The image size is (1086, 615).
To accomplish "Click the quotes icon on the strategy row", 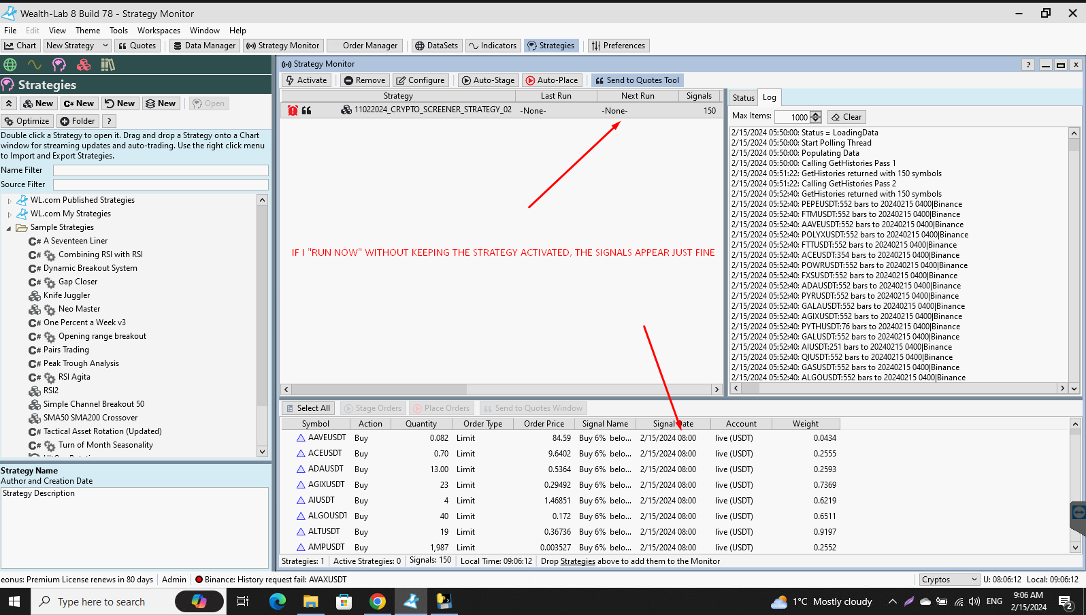I will pyautogui.click(x=307, y=110).
